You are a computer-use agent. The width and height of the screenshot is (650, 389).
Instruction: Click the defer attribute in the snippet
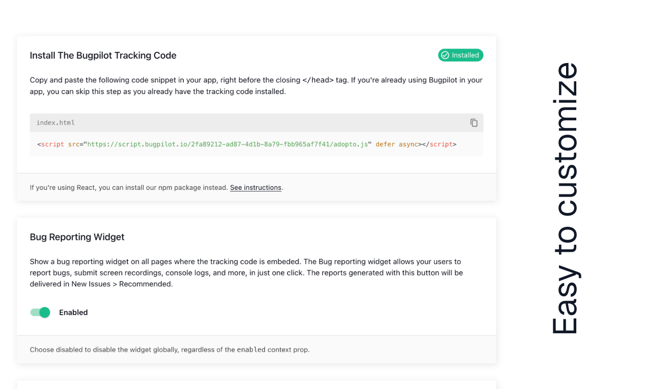click(x=385, y=144)
